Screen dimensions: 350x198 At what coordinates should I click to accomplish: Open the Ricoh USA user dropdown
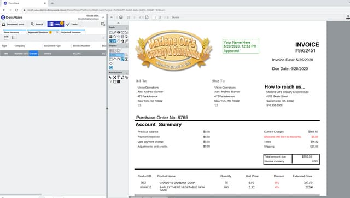pyautogui.click(x=103, y=17)
